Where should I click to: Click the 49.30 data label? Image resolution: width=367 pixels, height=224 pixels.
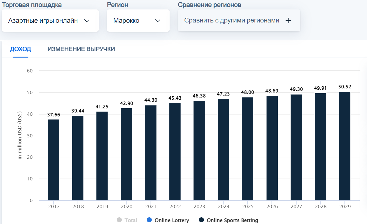point(296,89)
